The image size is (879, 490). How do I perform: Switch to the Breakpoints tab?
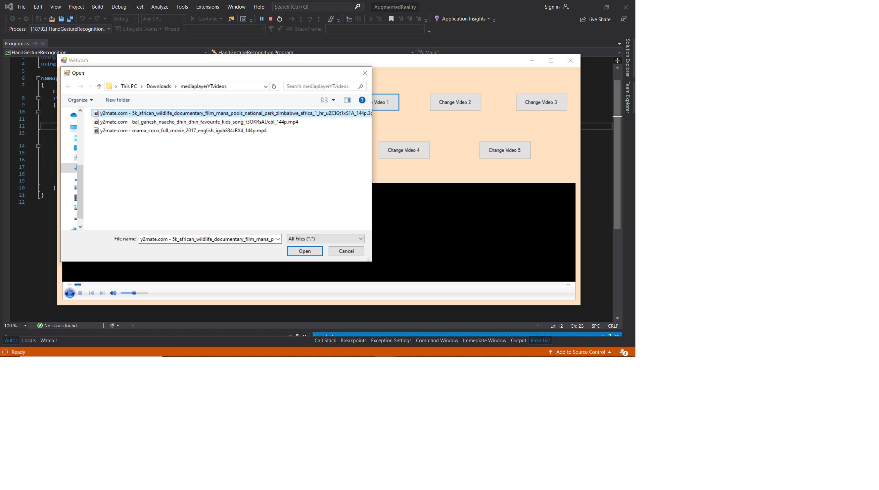click(353, 340)
